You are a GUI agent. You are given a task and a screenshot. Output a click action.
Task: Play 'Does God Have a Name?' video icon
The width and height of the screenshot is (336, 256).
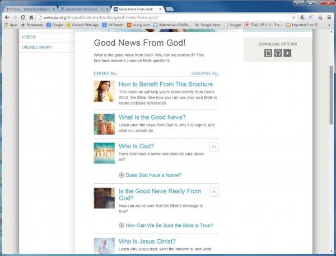coord(122,175)
